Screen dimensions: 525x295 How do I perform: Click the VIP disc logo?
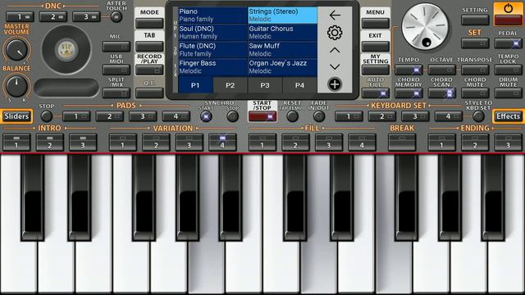tap(66, 49)
